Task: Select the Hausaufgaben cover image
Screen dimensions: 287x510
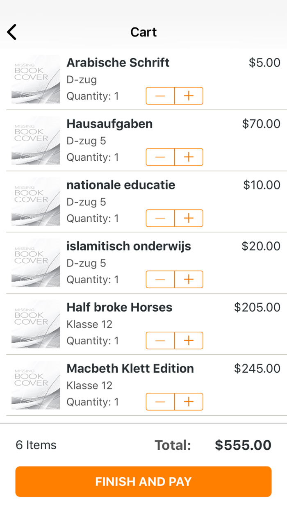Action: (x=36, y=140)
